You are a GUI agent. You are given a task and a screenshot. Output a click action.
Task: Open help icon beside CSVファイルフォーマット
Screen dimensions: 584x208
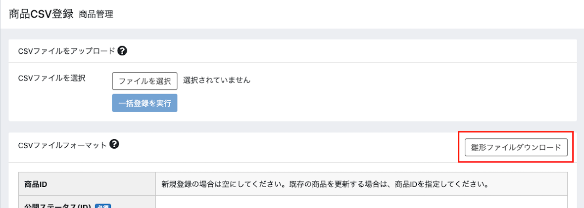click(x=114, y=144)
